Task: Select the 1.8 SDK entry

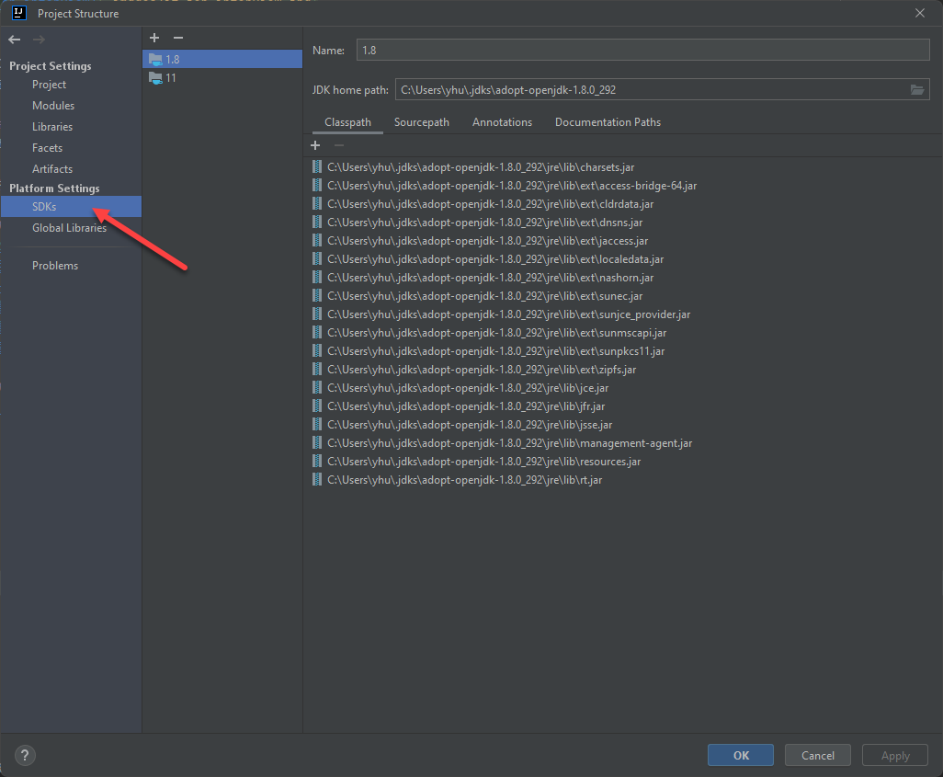Action: (x=222, y=59)
